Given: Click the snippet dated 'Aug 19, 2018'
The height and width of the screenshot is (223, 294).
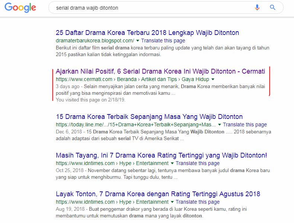Looking at the screenshot, I should (151, 212).
